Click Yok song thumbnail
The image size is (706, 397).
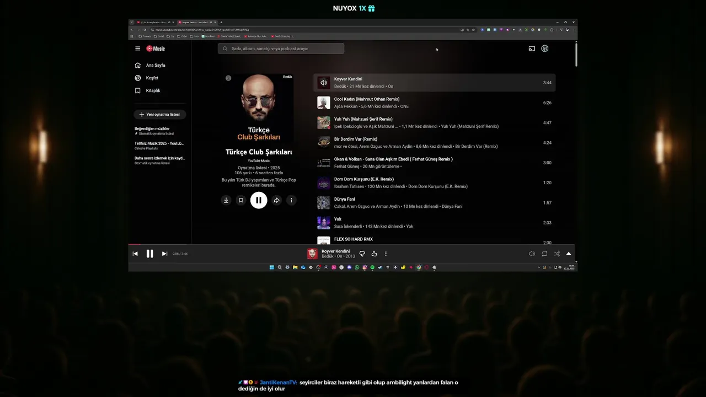coord(323,222)
